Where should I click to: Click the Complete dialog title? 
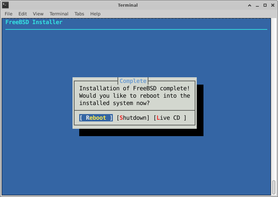[133, 81]
